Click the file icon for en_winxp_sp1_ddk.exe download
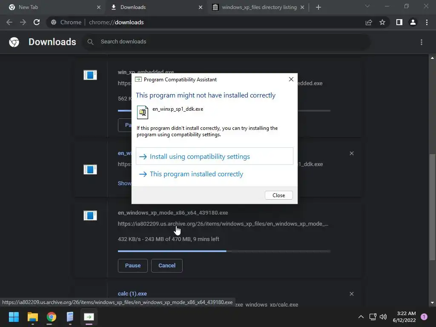 [90, 169]
